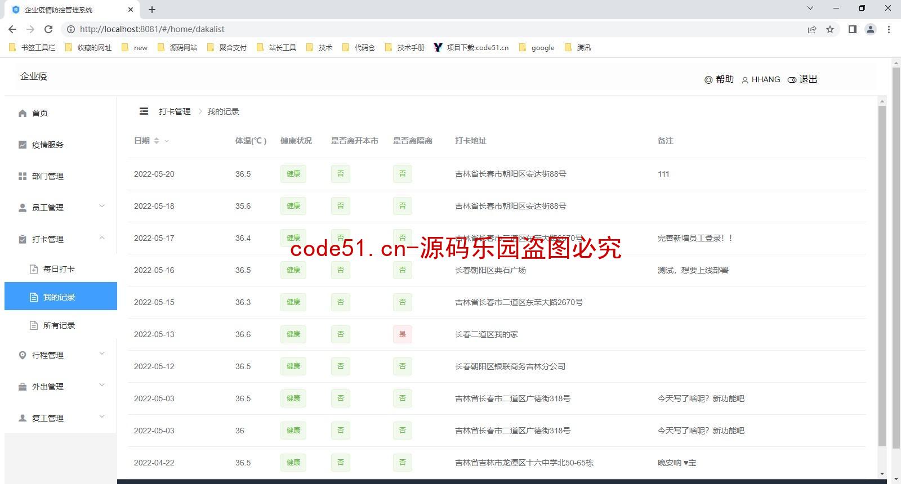Open the 部门管理 menu item
The height and width of the screenshot is (484, 901).
coord(61,176)
